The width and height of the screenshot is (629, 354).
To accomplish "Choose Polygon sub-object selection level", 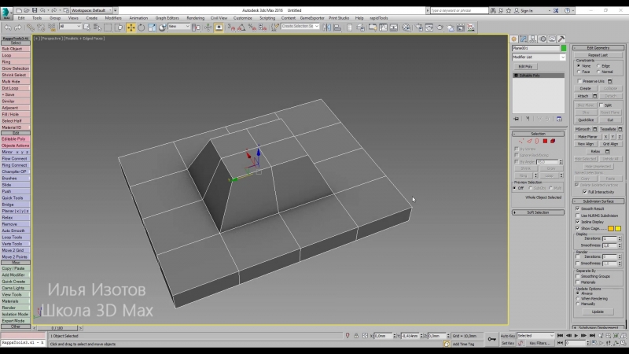I will pyautogui.click(x=545, y=141).
